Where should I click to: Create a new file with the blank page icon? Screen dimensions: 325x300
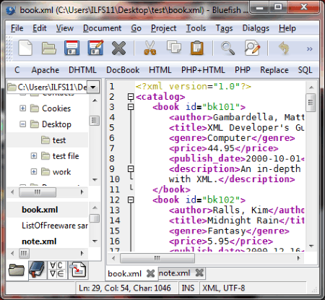(25, 48)
